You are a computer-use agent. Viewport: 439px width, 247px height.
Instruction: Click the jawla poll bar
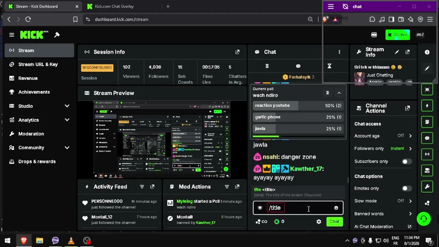tap(298, 129)
